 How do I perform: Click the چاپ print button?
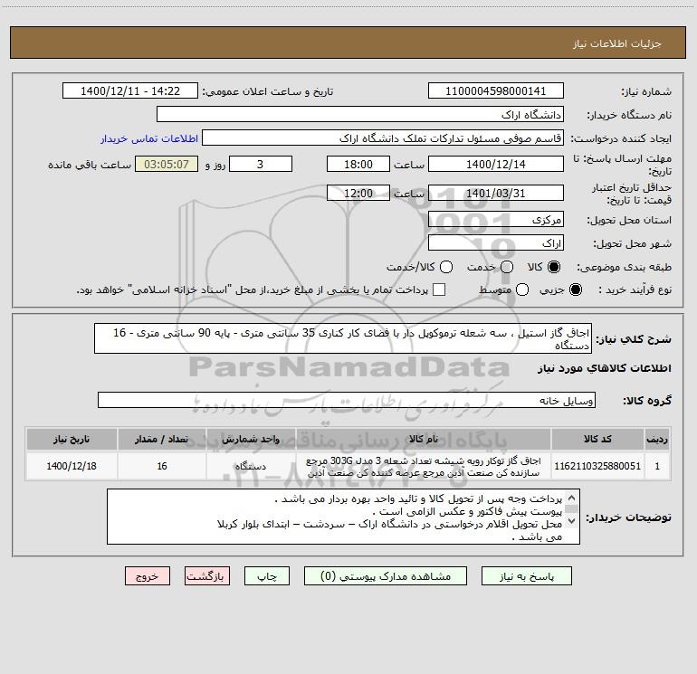pos(267,576)
